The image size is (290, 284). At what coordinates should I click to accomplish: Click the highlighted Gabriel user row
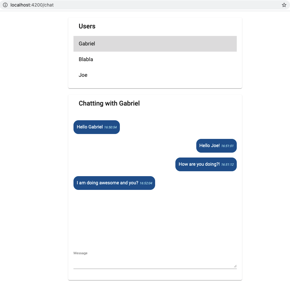point(155,43)
